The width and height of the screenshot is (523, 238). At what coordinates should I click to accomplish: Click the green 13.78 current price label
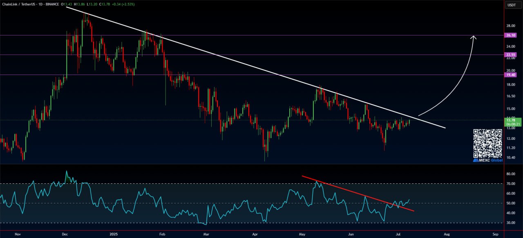coord(511,120)
